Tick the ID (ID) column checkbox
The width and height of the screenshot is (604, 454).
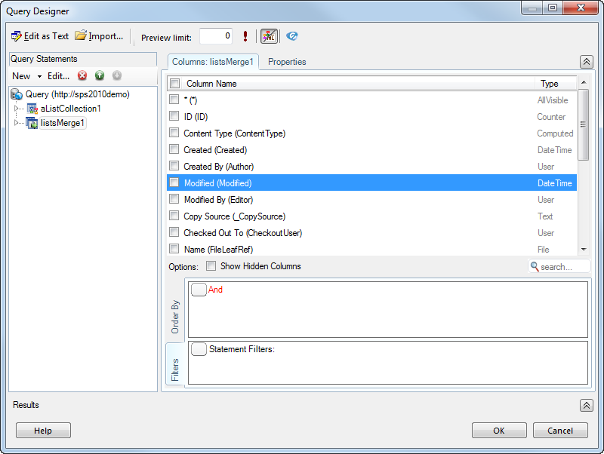click(174, 117)
